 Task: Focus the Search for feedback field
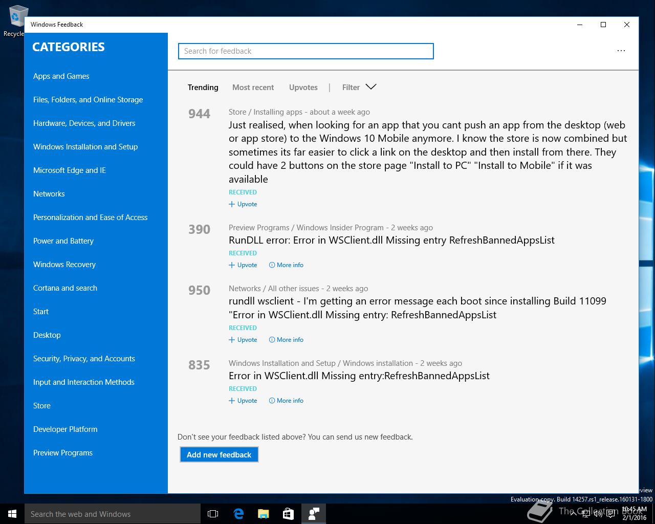point(306,51)
